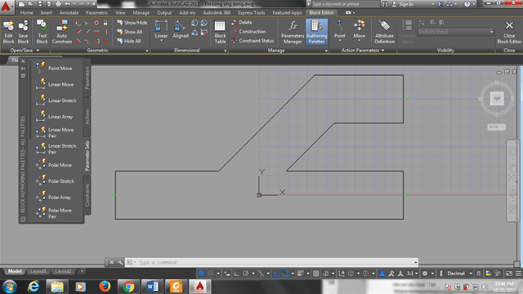
Task: Open the Parametric ribbon tab
Action: pos(96,13)
